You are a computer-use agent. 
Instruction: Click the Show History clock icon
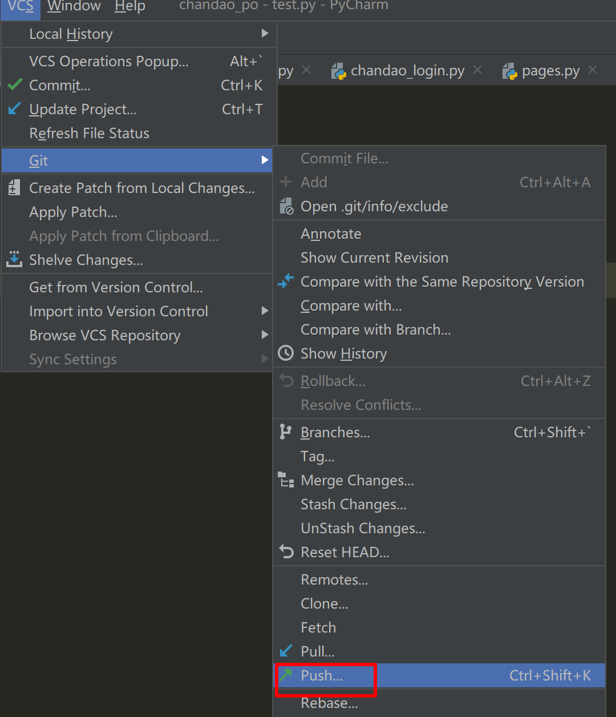tap(286, 353)
